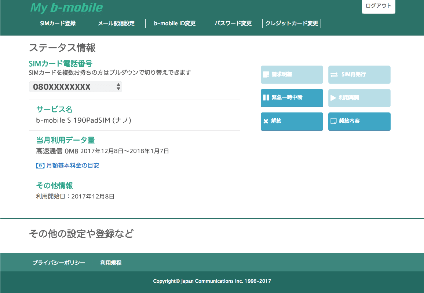
Task: Click the My b-mobile logo
Action: 66,8
